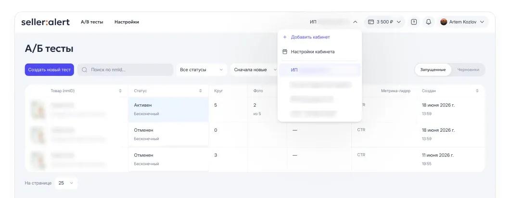Click CTR metric in the 11 июня row
This screenshot has height=198, width=510.
[x=361, y=155]
